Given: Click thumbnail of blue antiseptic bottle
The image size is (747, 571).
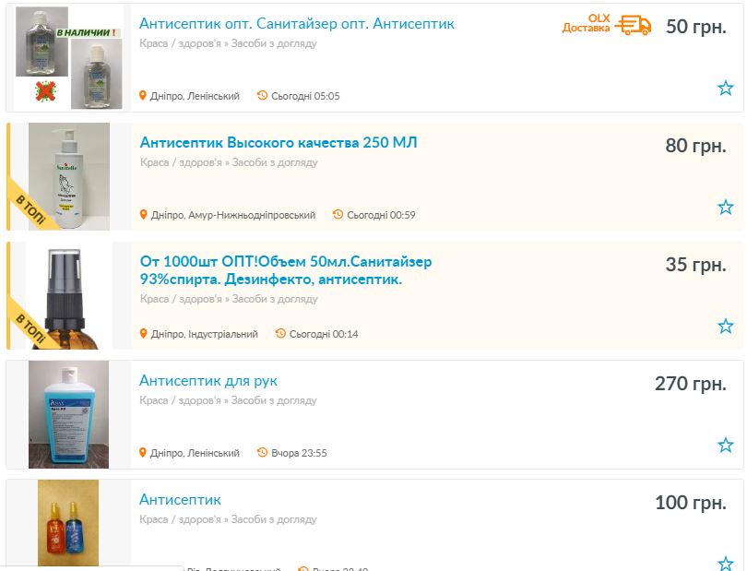Looking at the screenshot, I should (68, 414).
